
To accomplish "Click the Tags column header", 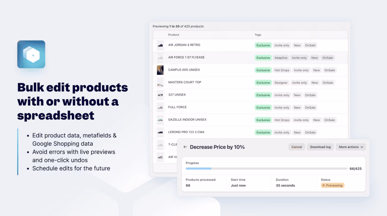I will 258,35.
